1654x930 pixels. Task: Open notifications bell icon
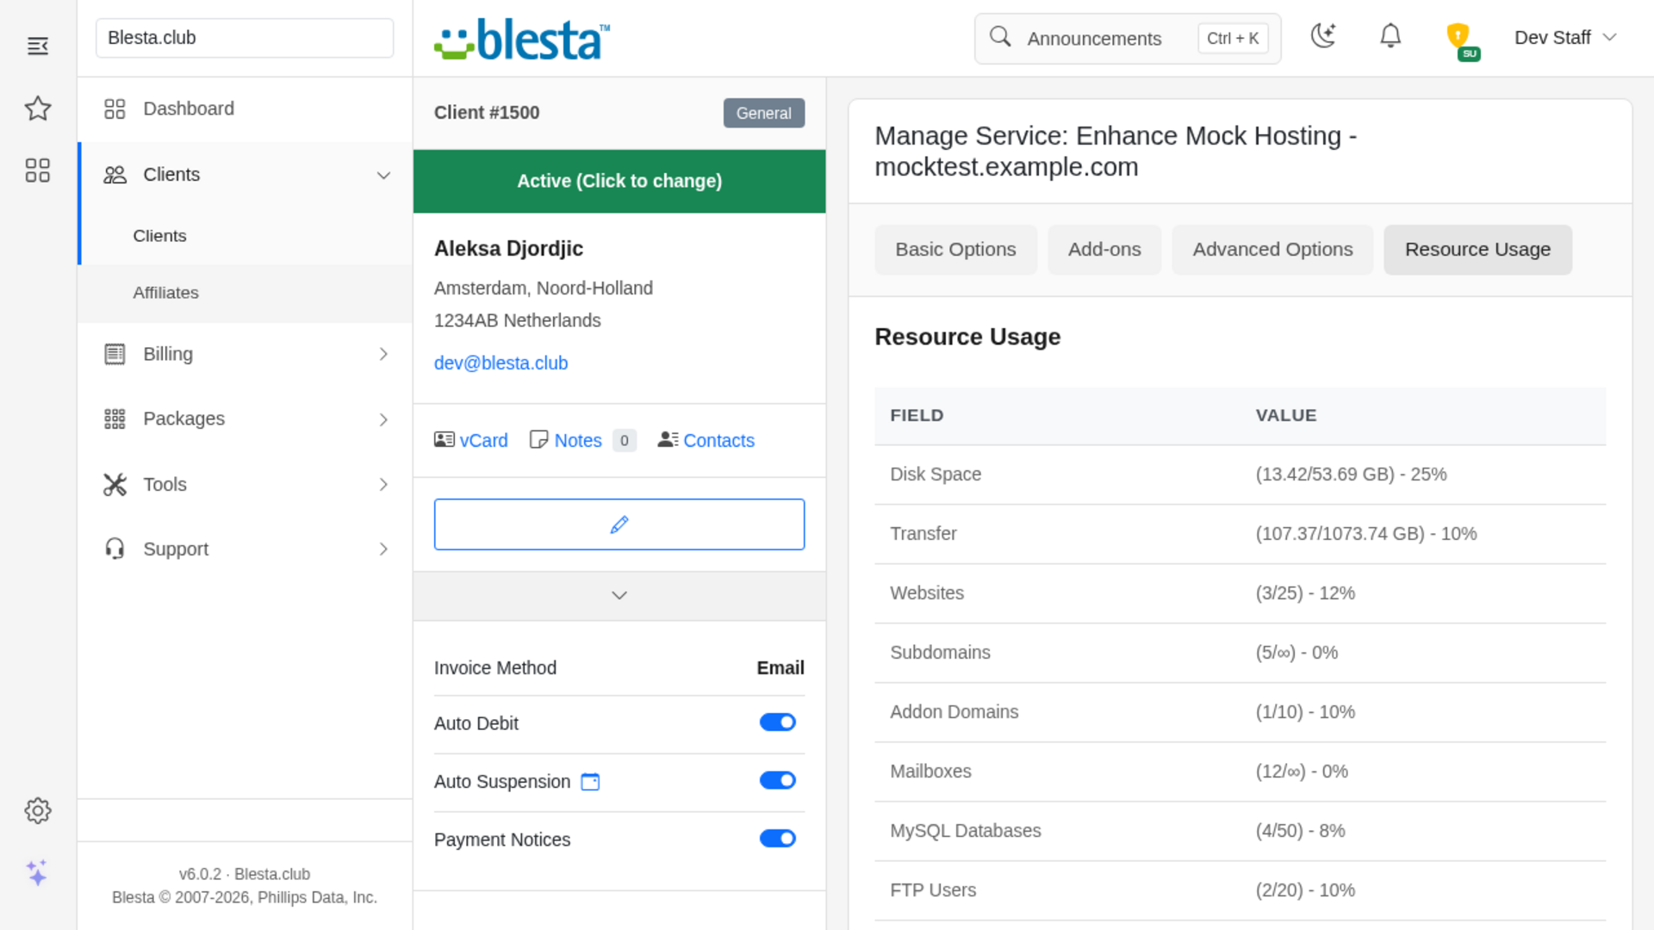1390,36
